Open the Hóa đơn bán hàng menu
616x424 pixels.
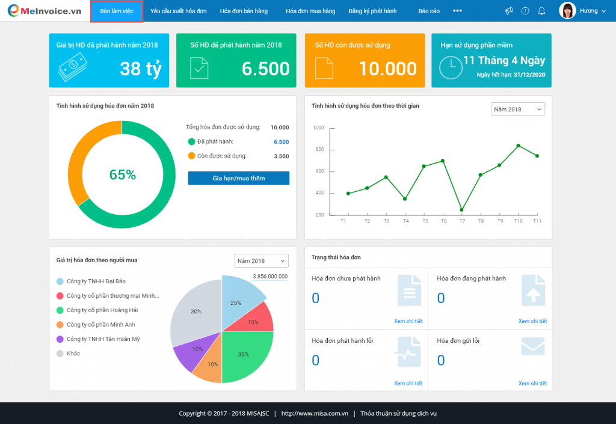244,11
